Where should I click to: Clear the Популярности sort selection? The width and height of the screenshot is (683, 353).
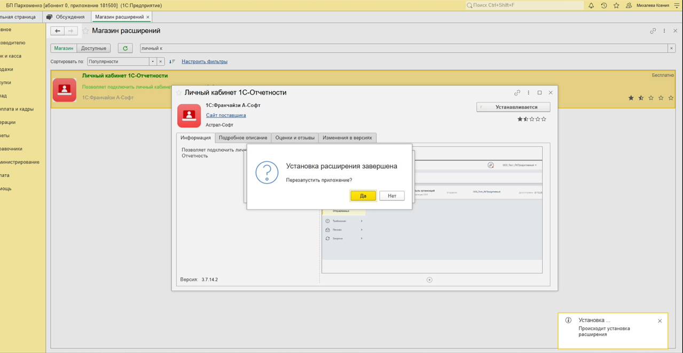(x=160, y=61)
